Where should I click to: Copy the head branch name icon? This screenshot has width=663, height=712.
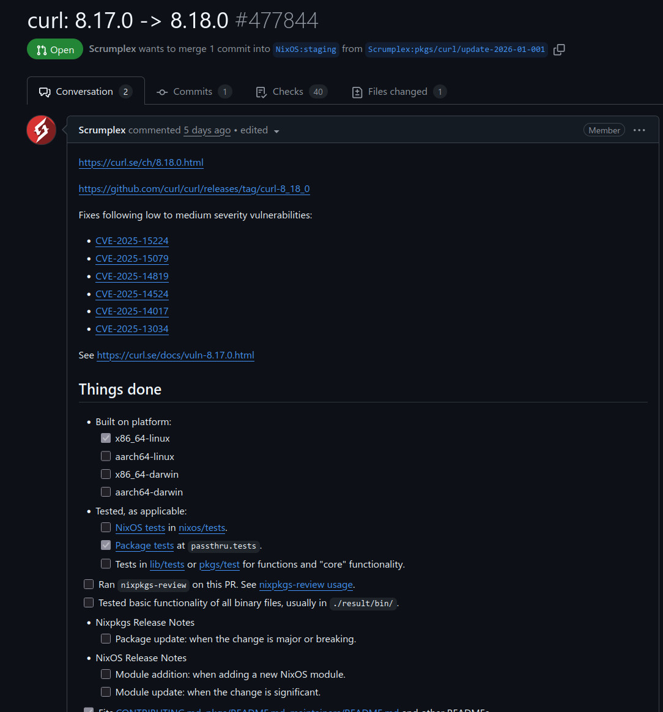point(559,50)
